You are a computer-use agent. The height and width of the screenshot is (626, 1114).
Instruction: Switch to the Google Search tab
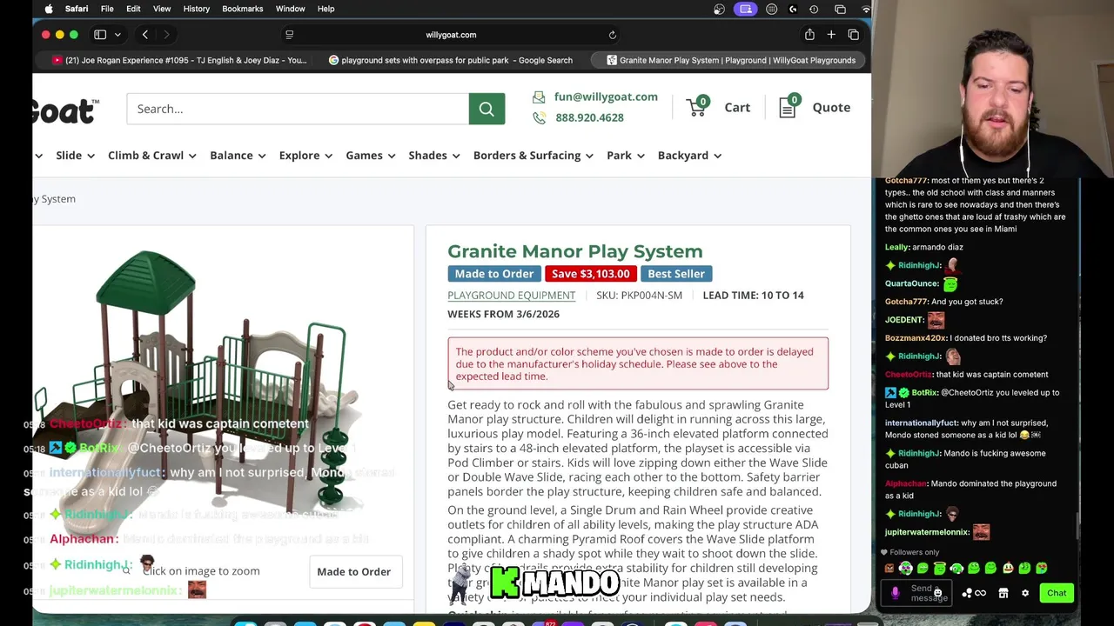click(450, 60)
